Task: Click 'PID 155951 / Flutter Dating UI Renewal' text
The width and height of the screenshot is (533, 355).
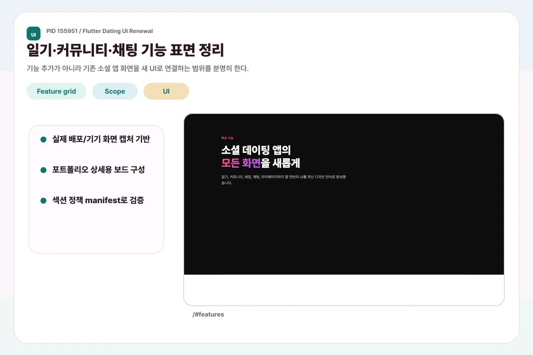Action: point(100,31)
